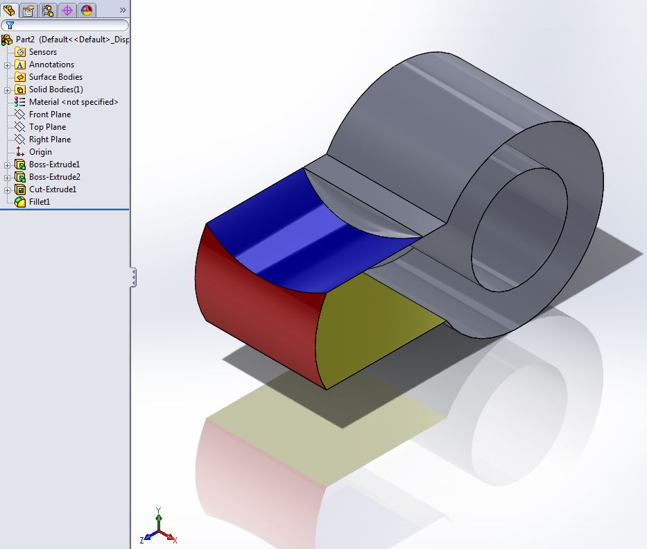Click the Cut-Extrude1 feature icon
The height and width of the screenshot is (549, 647).
click(20, 189)
